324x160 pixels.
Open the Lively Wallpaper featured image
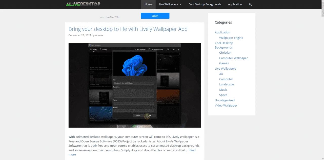click(135, 85)
